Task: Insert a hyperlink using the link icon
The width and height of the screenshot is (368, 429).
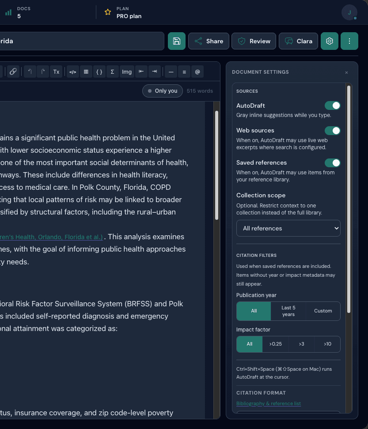Action: coord(13,71)
